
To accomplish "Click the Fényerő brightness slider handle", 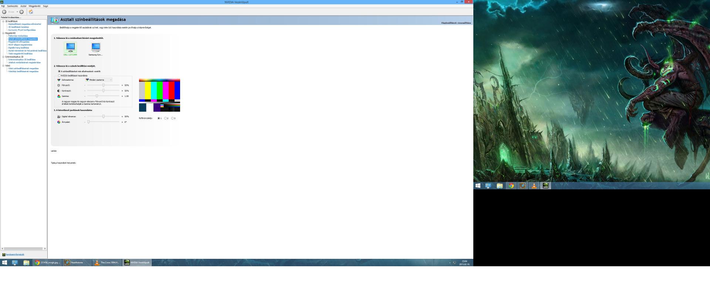I will [x=104, y=85].
